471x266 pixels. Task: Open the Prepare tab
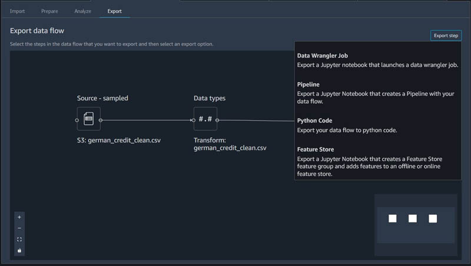[49, 11]
